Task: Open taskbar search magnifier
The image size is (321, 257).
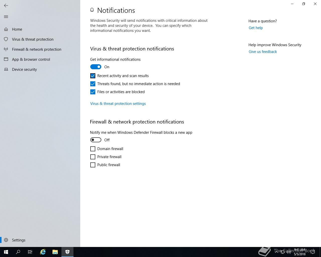Action: point(18,252)
